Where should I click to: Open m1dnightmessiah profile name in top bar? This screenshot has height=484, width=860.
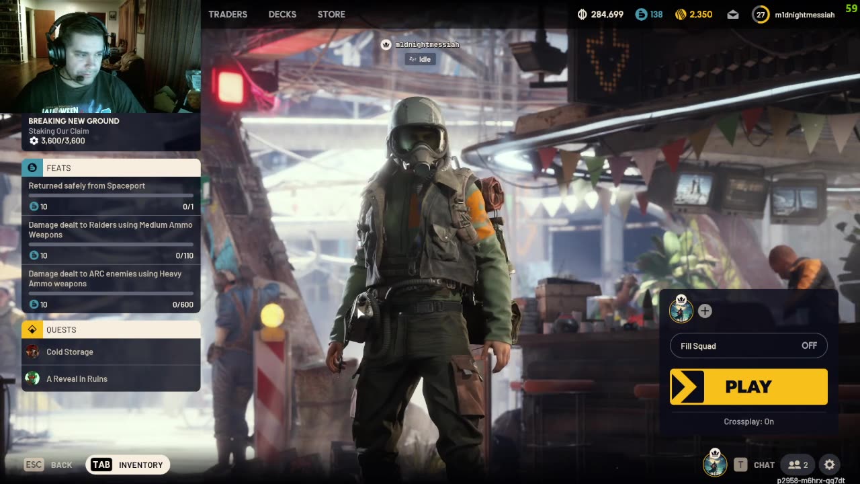[805, 14]
